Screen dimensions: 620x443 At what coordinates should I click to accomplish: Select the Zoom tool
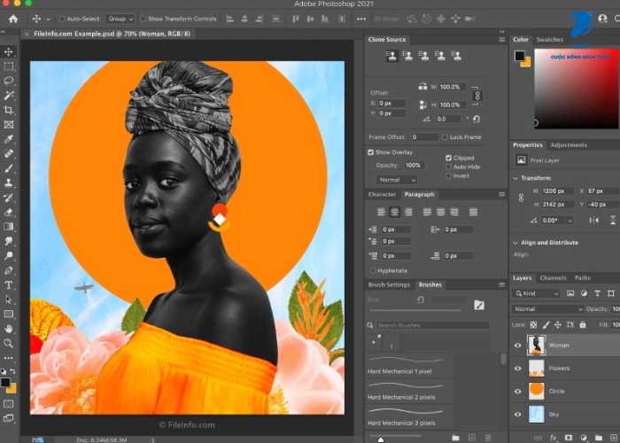[x=8, y=343]
